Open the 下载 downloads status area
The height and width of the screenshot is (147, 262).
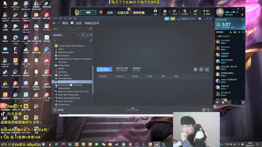tap(132, 109)
